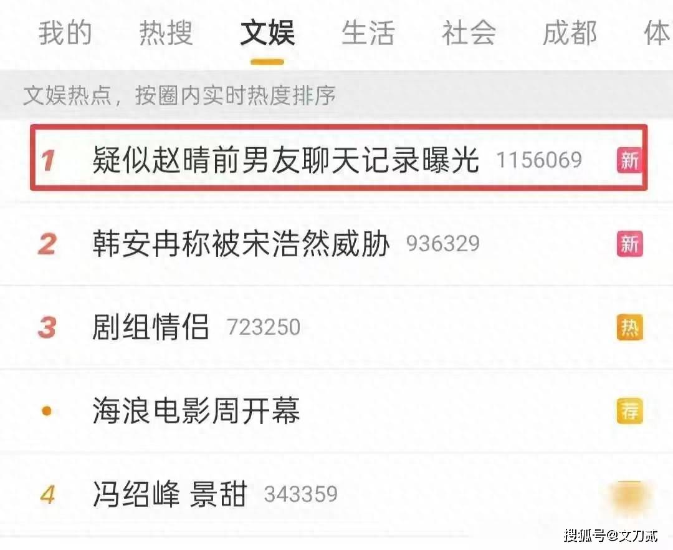
Task: Click the rank number 4 icon
Action: [x=47, y=494]
